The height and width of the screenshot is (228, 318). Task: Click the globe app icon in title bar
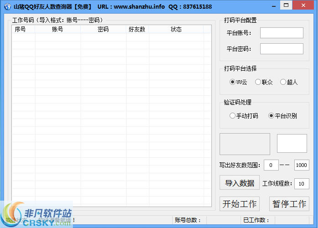pyautogui.click(x=7, y=7)
